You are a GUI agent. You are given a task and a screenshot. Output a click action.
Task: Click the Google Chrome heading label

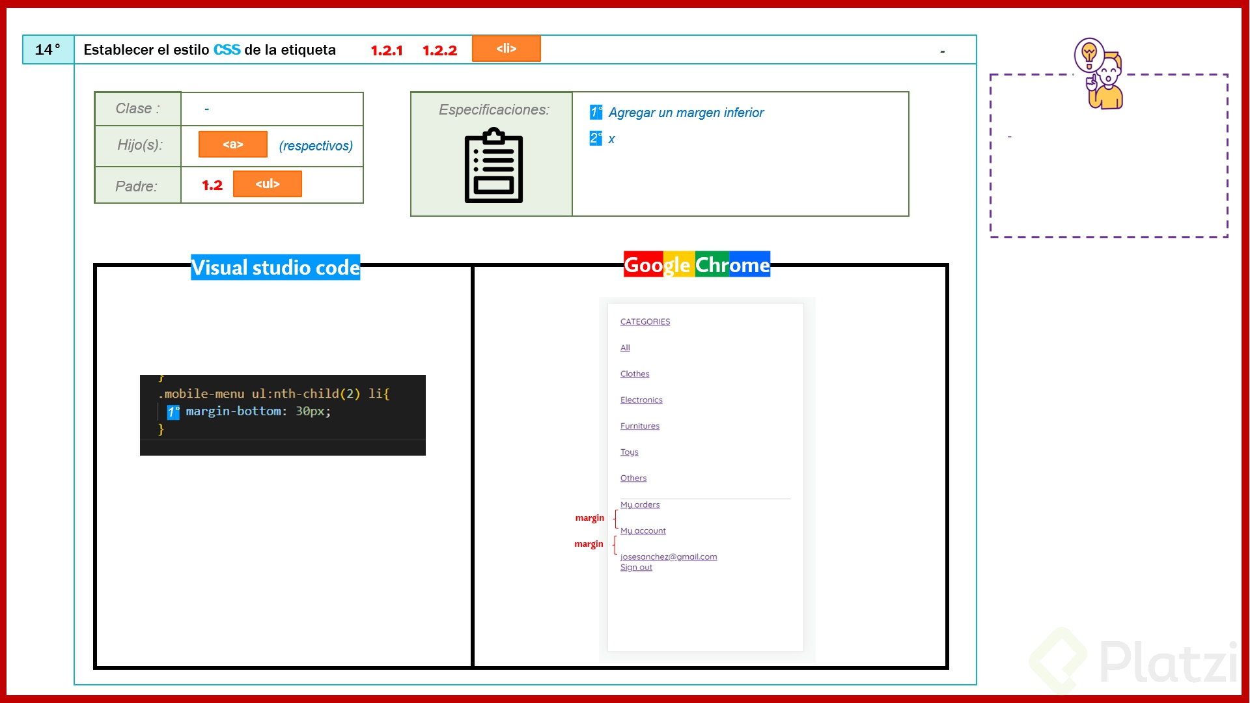[696, 264]
